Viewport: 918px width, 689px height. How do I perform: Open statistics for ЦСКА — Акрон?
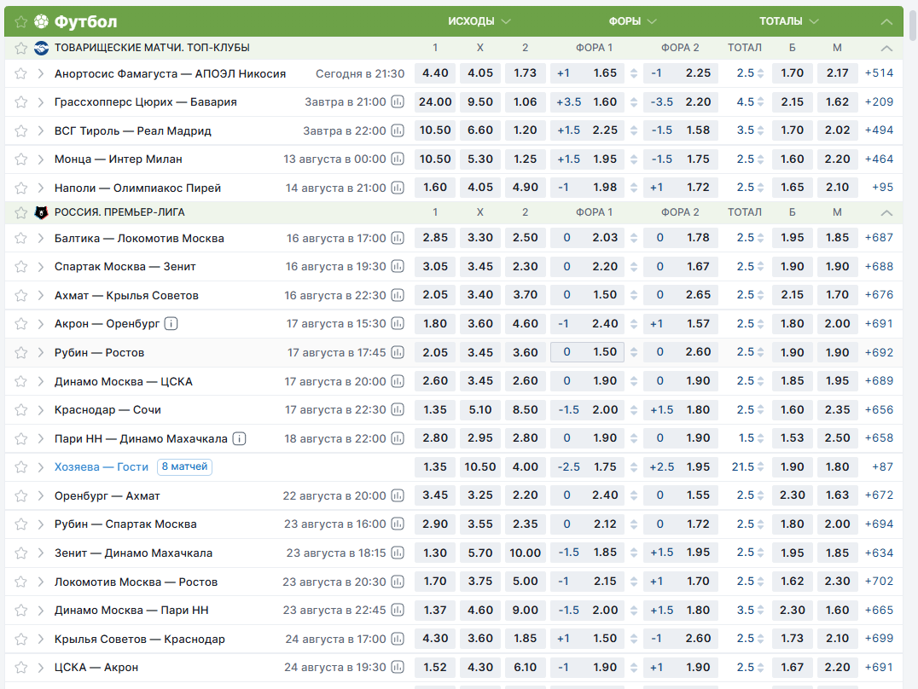pos(398,668)
